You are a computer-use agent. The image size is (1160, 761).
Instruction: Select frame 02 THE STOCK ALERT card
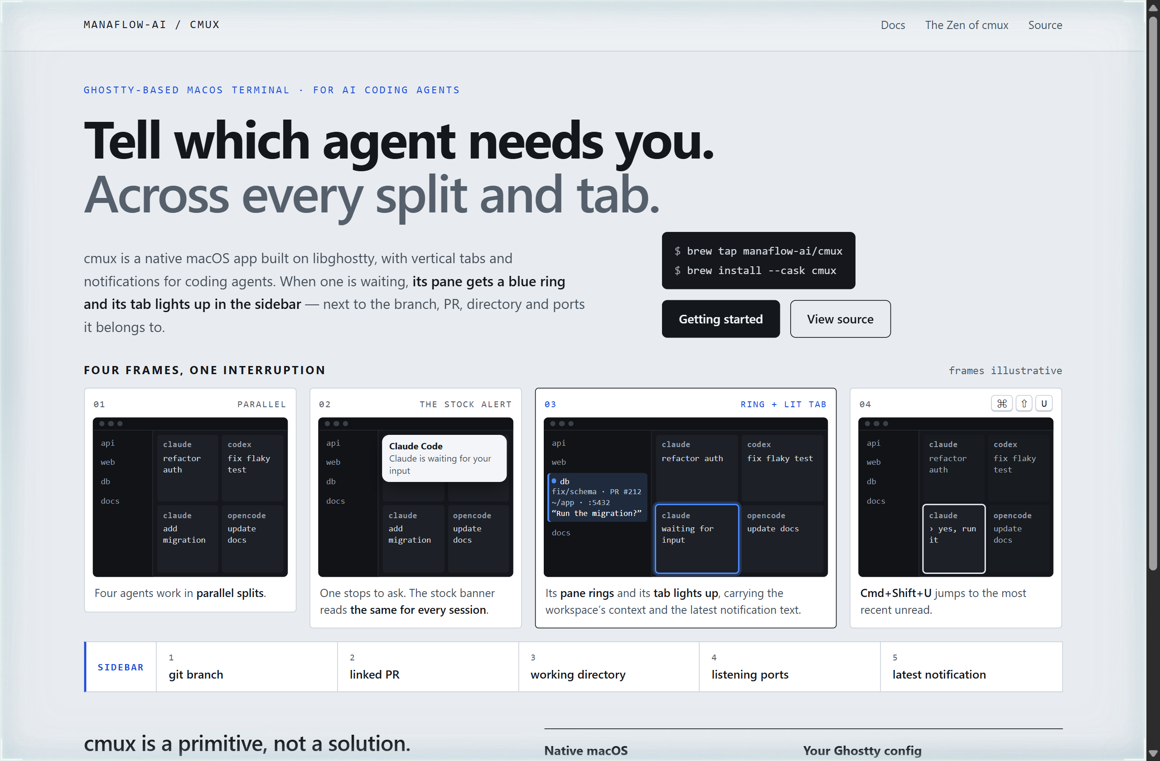(415, 508)
